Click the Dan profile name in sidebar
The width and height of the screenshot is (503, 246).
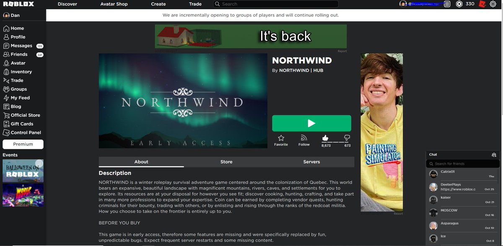(15, 16)
